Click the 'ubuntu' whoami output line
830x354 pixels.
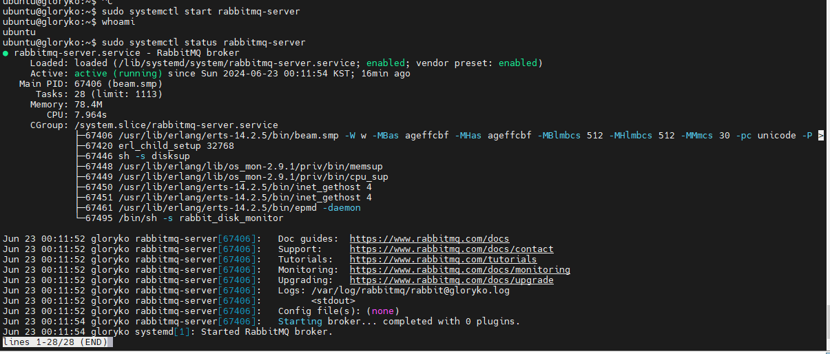[19, 32]
